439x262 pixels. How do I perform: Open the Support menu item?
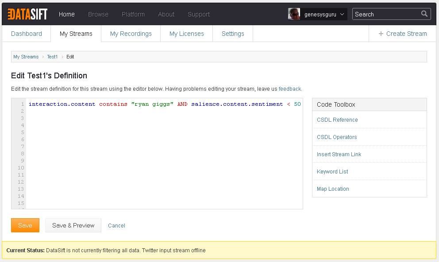coord(199,14)
